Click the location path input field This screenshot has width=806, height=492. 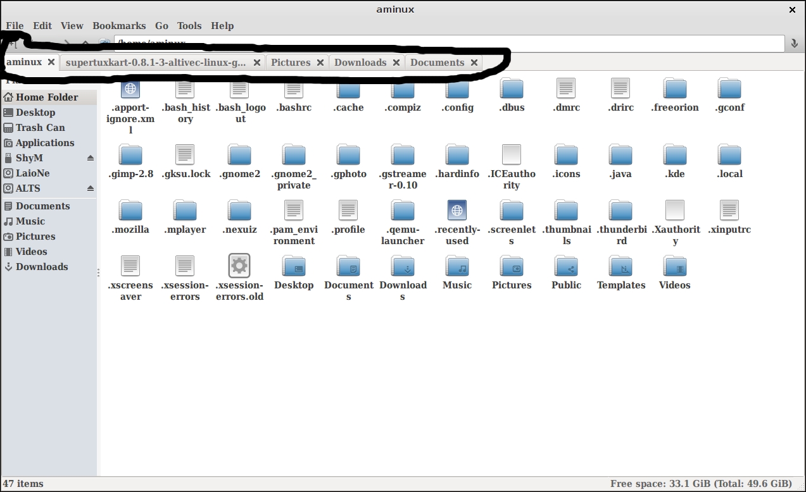tap(443, 44)
